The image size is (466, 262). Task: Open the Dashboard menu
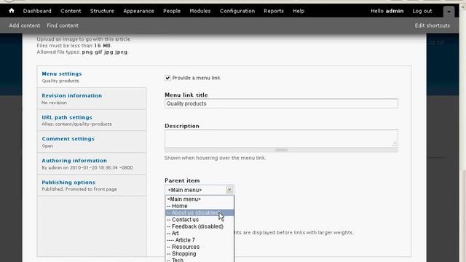37,11
